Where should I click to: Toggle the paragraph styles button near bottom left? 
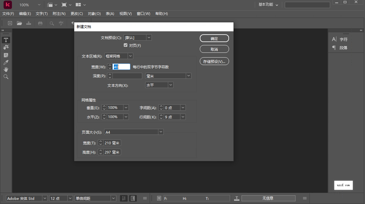point(133,198)
